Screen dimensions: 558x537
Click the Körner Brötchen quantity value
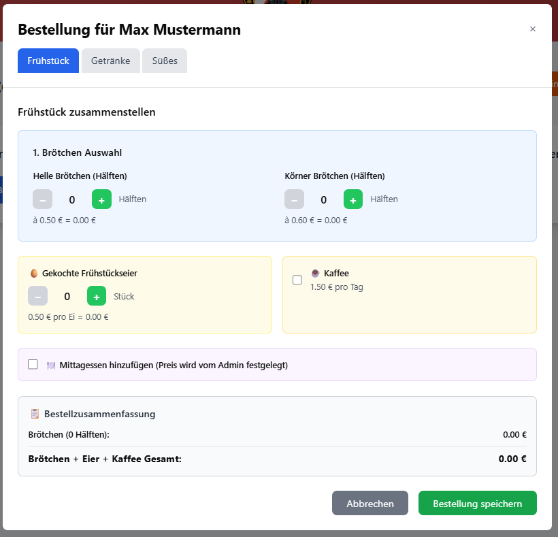pyautogui.click(x=324, y=199)
